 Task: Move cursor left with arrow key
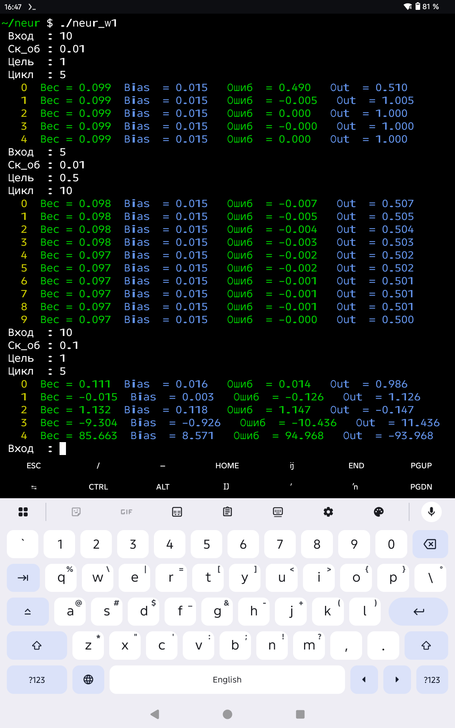click(364, 679)
